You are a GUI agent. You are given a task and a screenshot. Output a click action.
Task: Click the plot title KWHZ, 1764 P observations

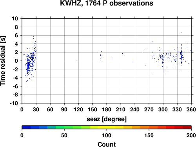click(x=107, y=3)
